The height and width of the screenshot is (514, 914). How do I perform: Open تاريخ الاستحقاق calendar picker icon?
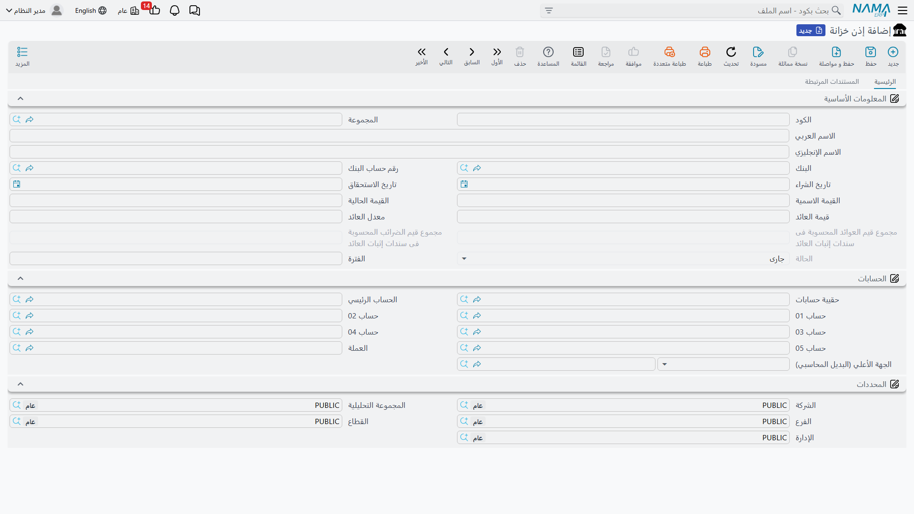[17, 184]
